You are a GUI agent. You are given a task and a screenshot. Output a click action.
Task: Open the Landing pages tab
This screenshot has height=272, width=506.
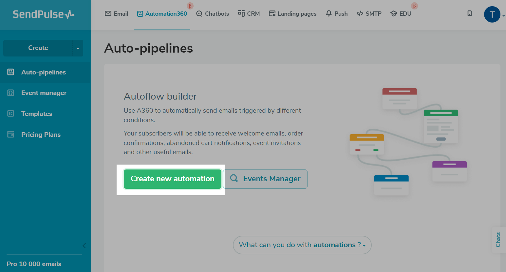tap(292, 14)
